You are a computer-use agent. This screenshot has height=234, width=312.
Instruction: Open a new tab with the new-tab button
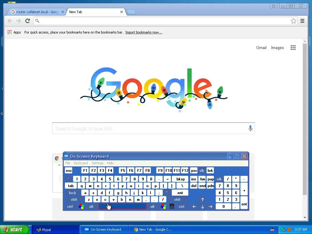click(x=131, y=12)
